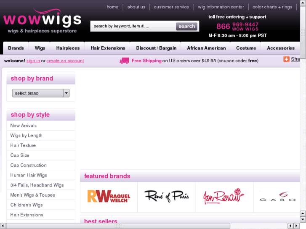Open wig information center link
The width and height of the screenshot is (306, 229).
click(x=221, y=7)
